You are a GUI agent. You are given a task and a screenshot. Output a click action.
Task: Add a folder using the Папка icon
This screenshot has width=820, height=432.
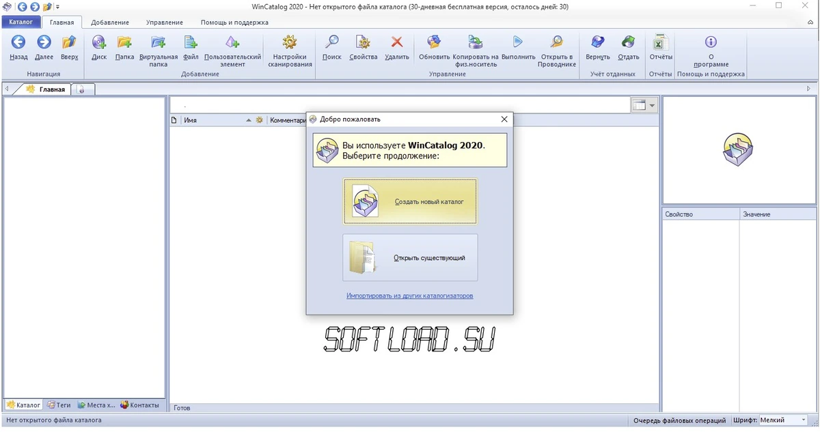pyautogui.click(x=124, y=48)
